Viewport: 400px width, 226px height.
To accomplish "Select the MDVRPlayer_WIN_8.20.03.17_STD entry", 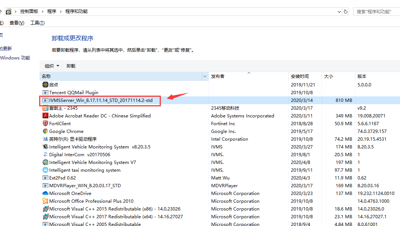I will 85,185.
